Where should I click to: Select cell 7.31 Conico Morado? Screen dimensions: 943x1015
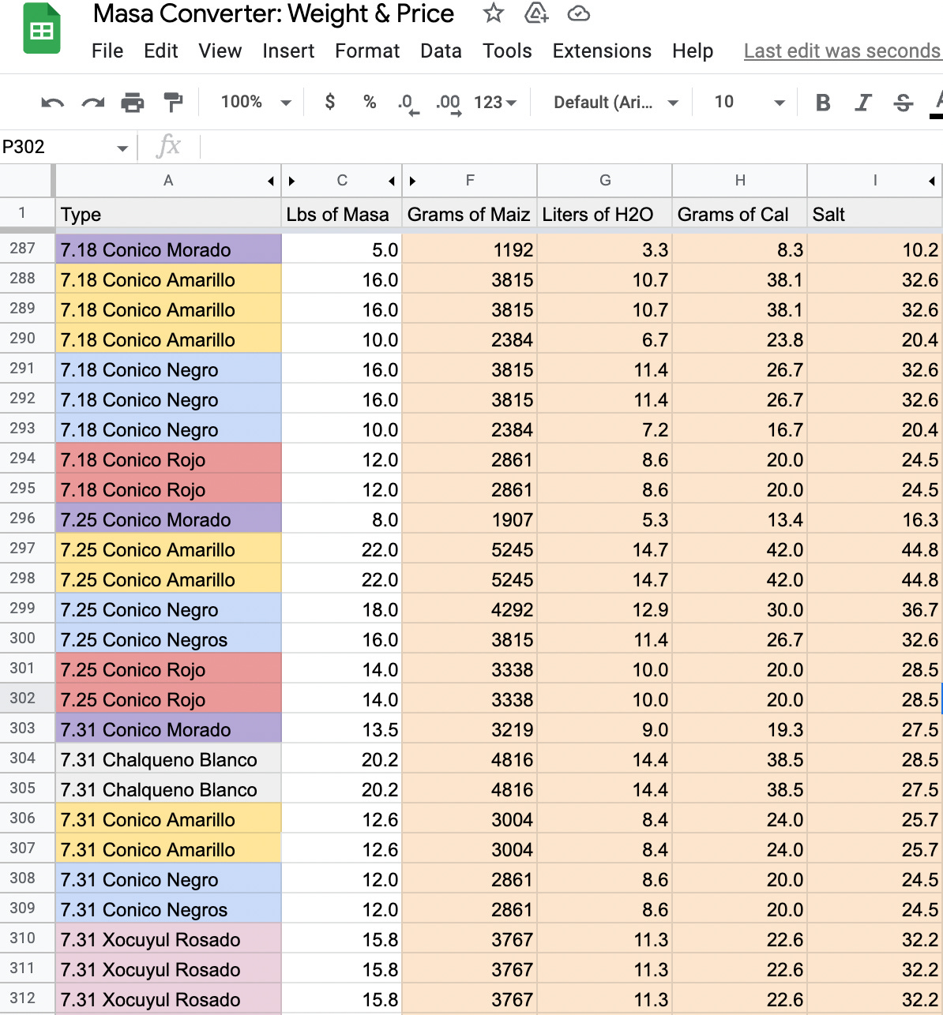click(x=168, y=729)
